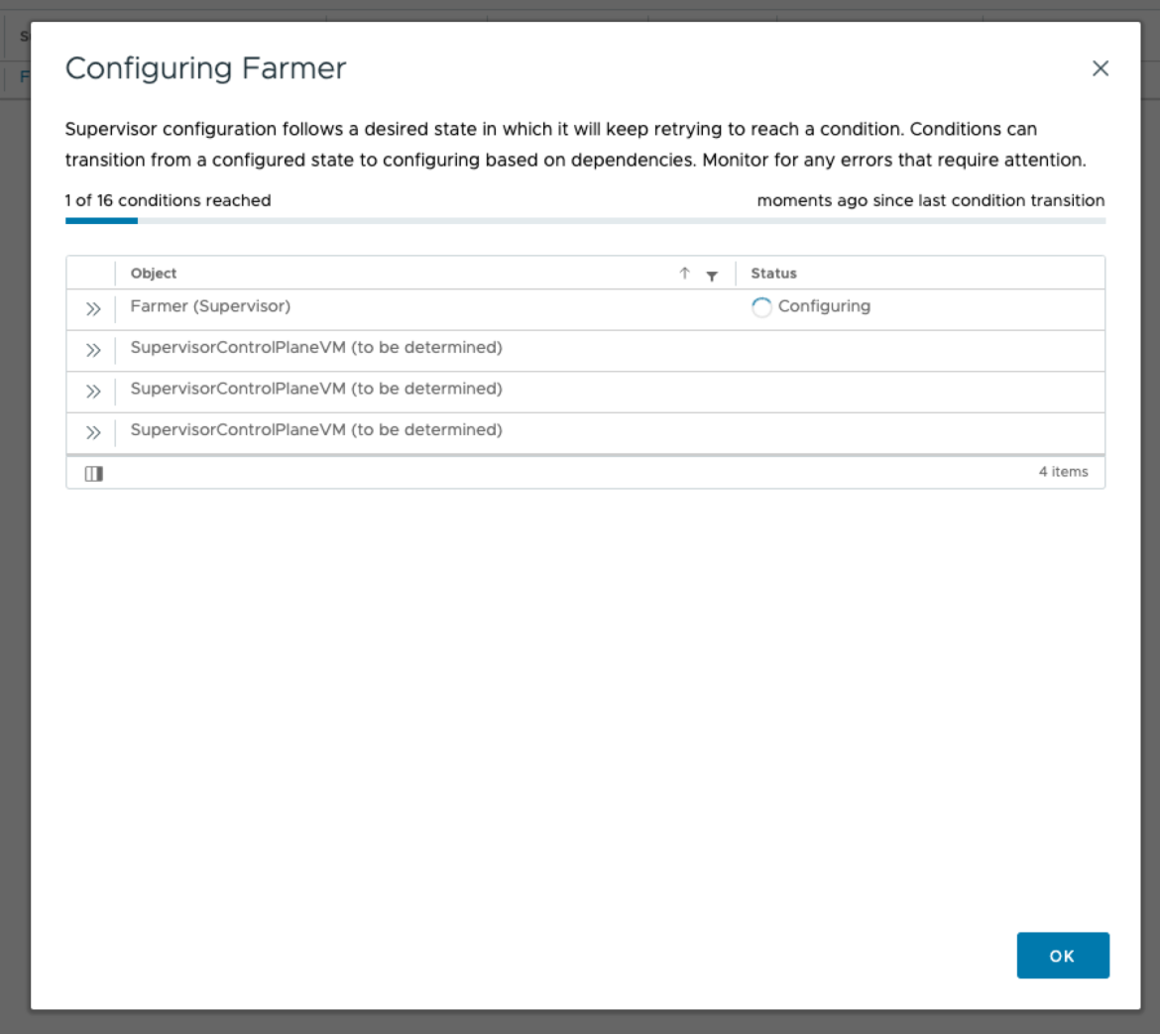Click the Object column header
1160x1034 pixels.
[x=154, y=274]
